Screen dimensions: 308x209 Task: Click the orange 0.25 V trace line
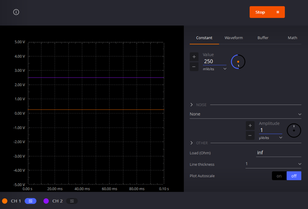tap(96, 110)
